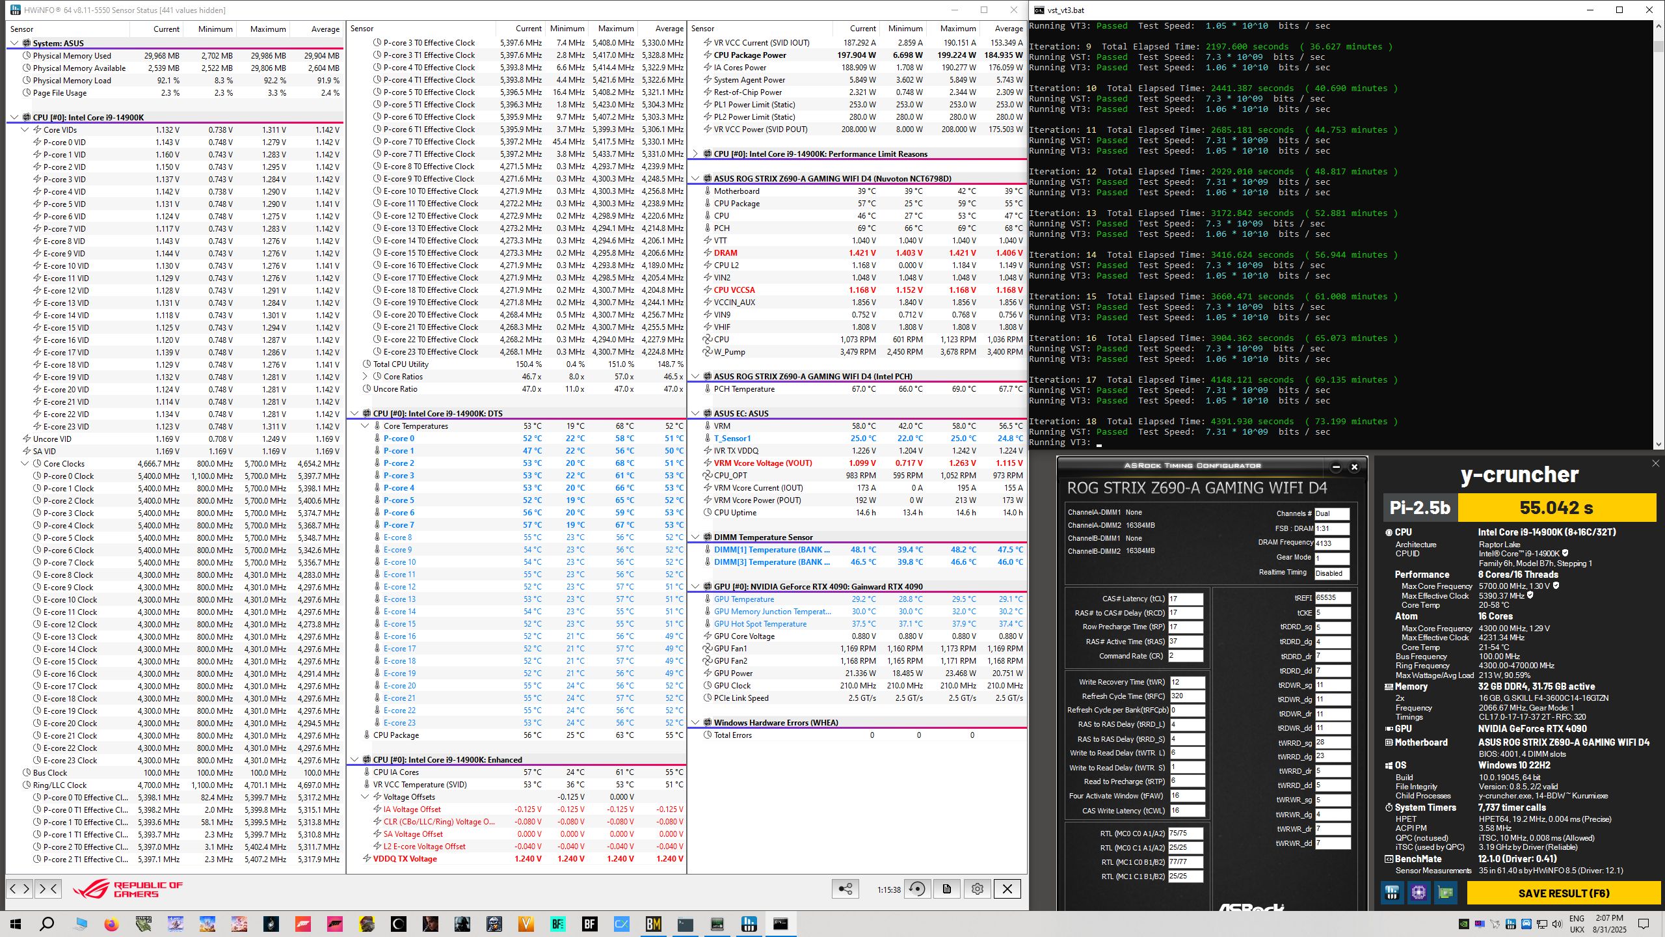Viewport: 1665px width, 937px height.
Task: Collapse Voltage Offsets node
Action: tap(365, 796)
